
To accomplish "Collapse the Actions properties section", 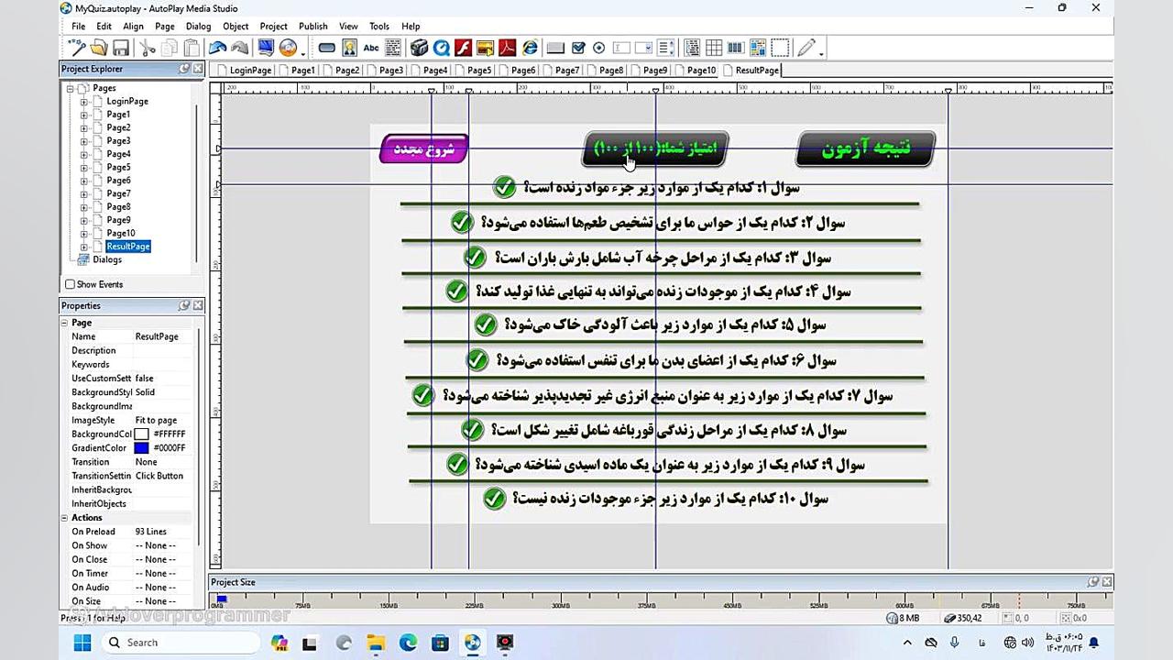I will 65,518.
